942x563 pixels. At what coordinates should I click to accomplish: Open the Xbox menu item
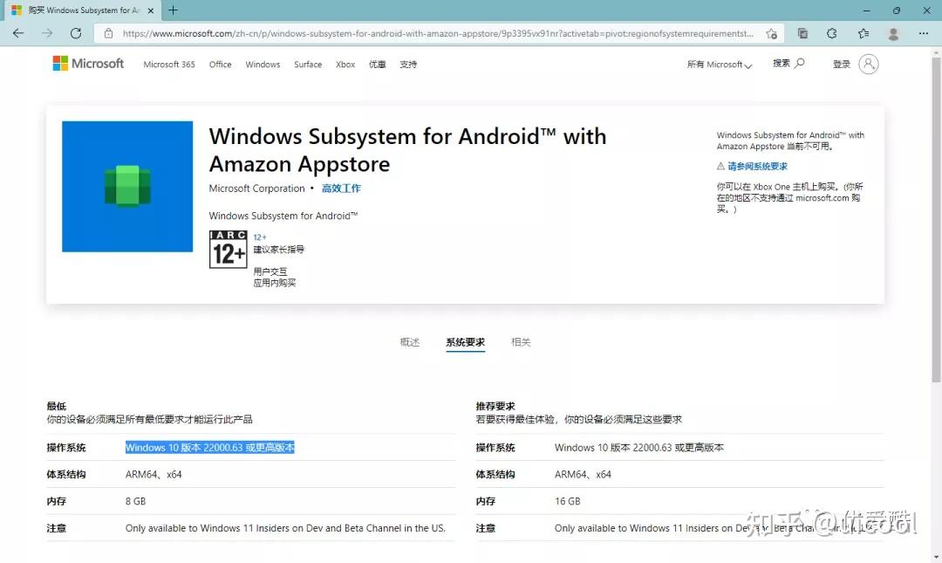tap(345, 64)
